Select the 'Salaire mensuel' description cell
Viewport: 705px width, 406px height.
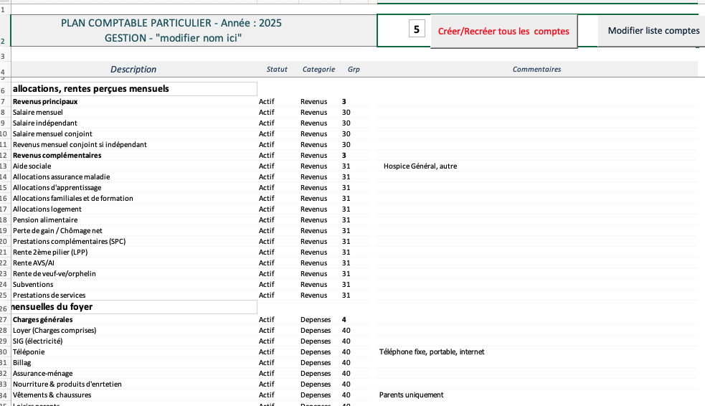click(x=37, y=113)
